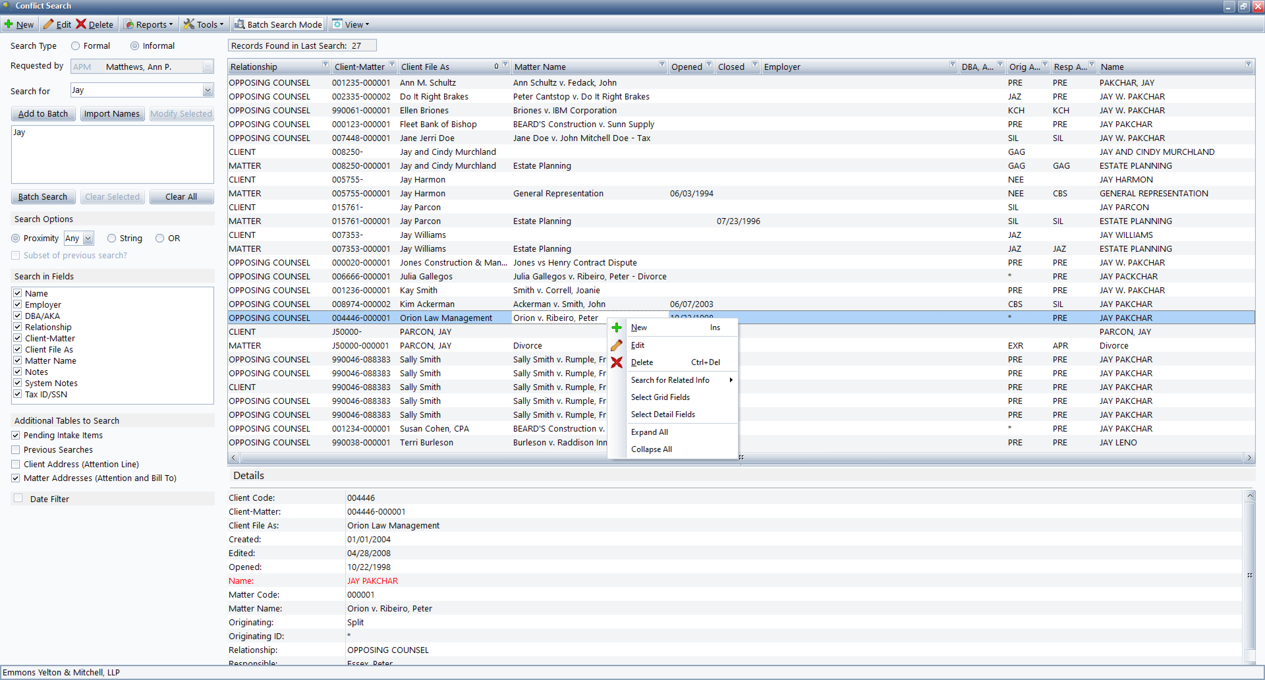Click the Edit pencil toolbar button
The width and height of the screenshot is (1265, 680).
(x=57, y=24)
